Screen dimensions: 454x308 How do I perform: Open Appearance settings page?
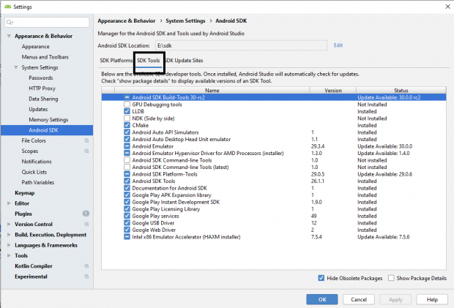coord(35,47)
